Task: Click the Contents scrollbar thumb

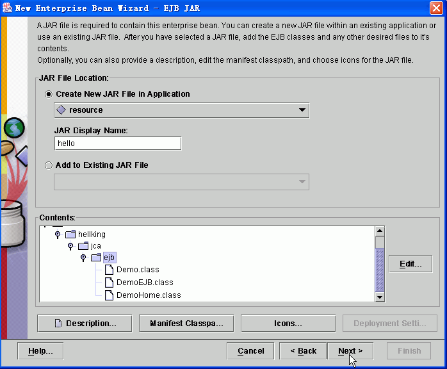Action: [x=380, y=270]
